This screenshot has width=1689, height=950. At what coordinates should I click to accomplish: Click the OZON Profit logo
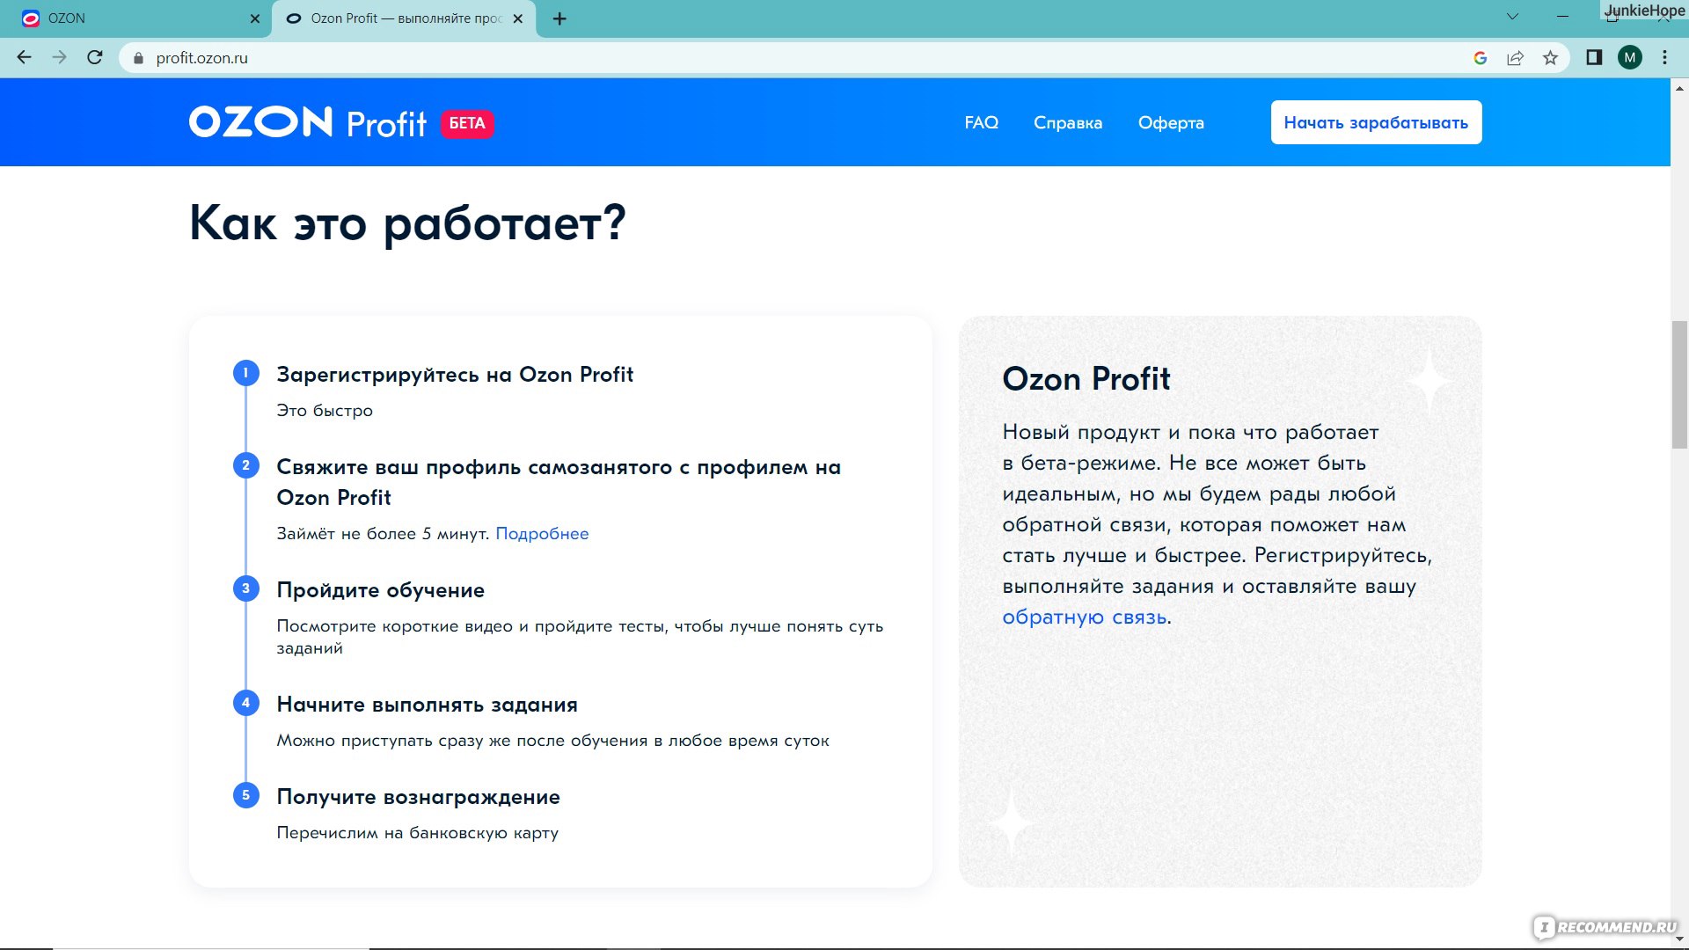tap(307, 122)
